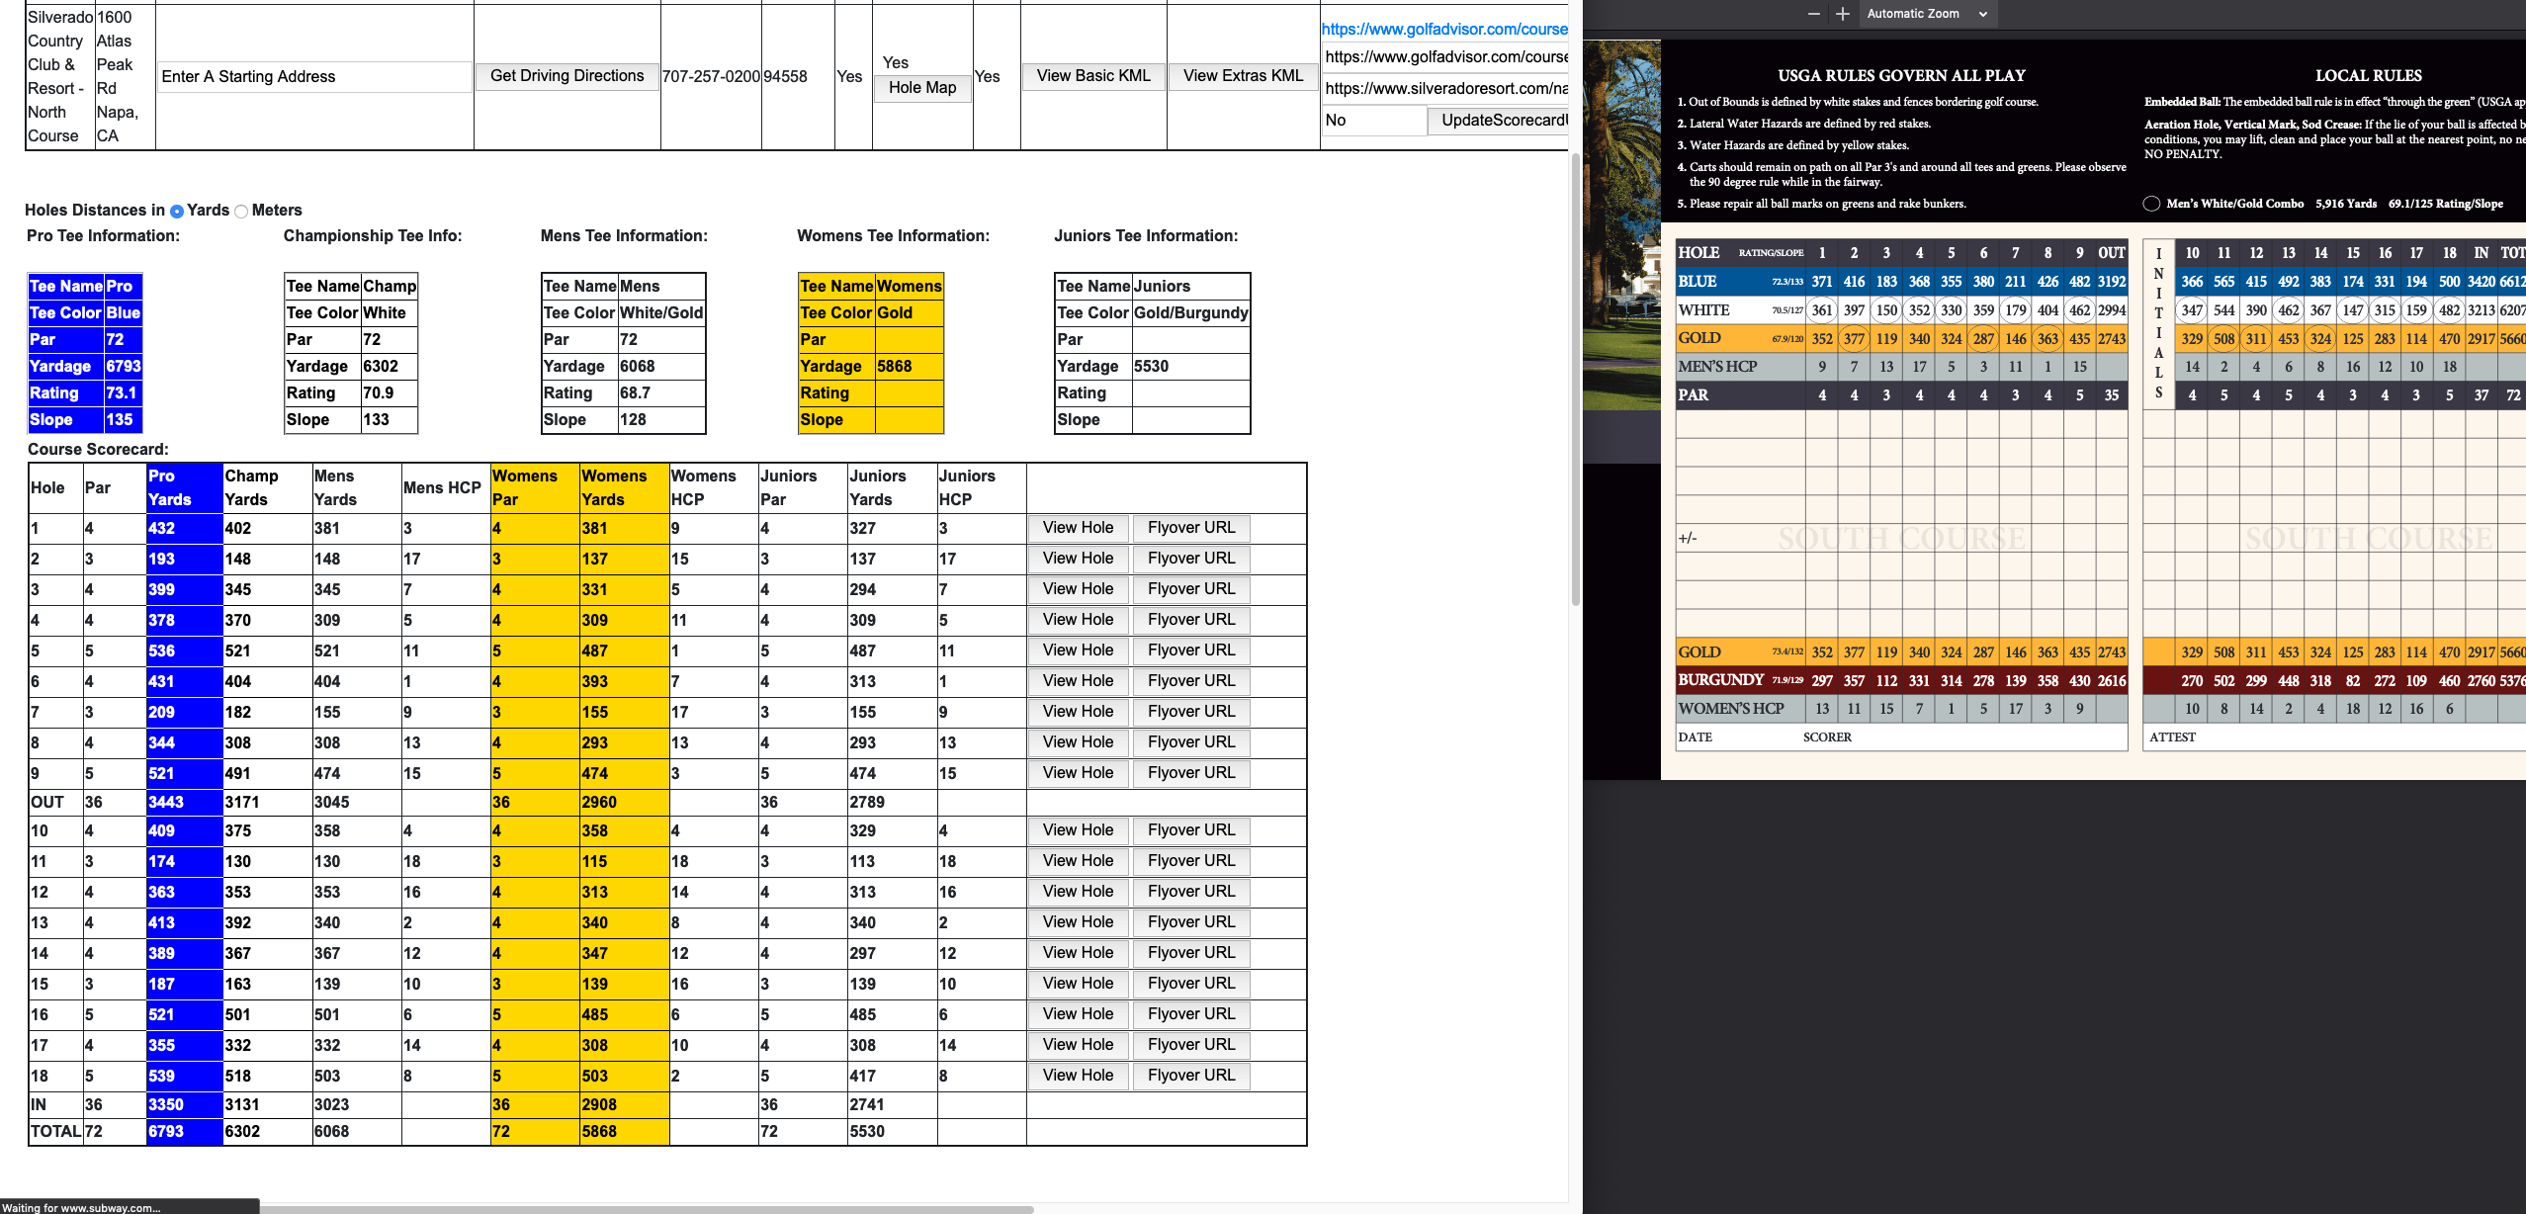2526x1214 pixels.
Task: Click the Juniors Yardage value 5530 in tee info
Action: click(x=1190, y=366)
